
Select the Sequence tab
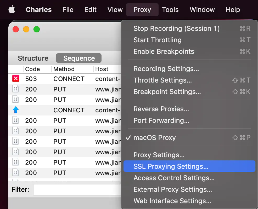tap(79, 58)
